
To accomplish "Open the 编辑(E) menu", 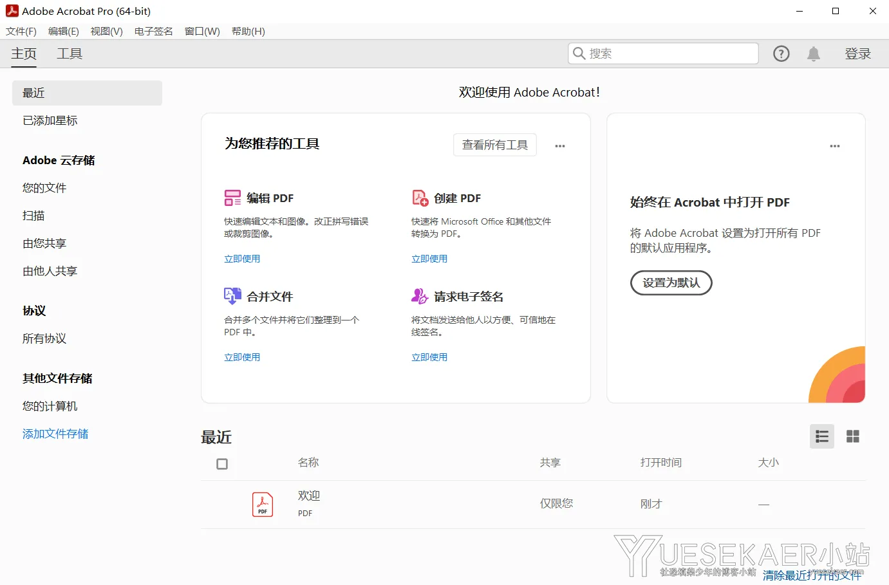I will click(64, 32).
